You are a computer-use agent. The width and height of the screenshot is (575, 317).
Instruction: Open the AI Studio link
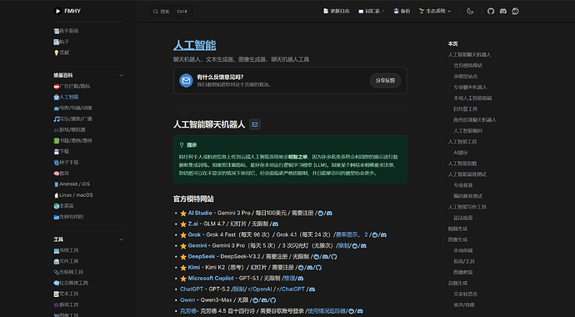click(x=200, y=213)
